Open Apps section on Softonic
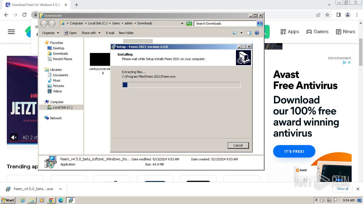Image resolution: width=363 pixels, height=204 pixels. pos(290,32)
